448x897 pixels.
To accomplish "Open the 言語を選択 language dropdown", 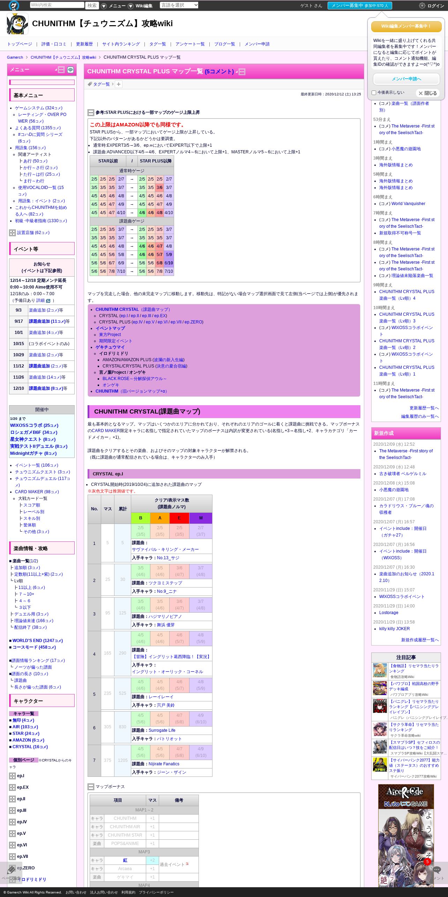I will click(179, 5).
